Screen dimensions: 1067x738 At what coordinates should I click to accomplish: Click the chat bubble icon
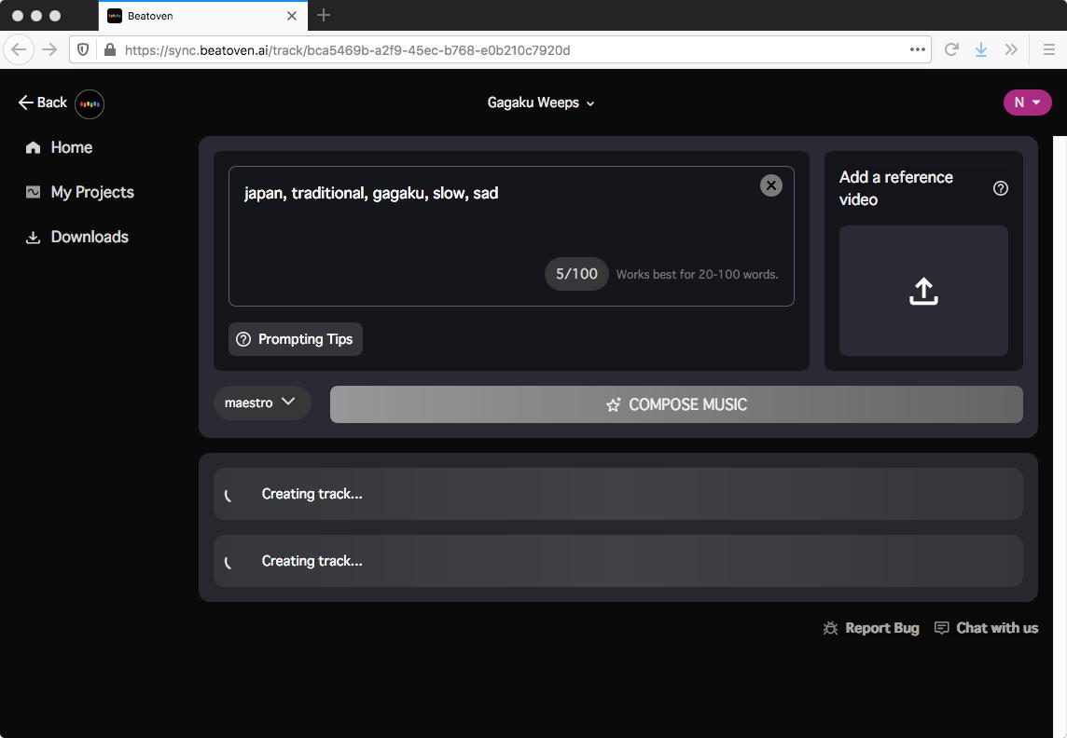942,628
